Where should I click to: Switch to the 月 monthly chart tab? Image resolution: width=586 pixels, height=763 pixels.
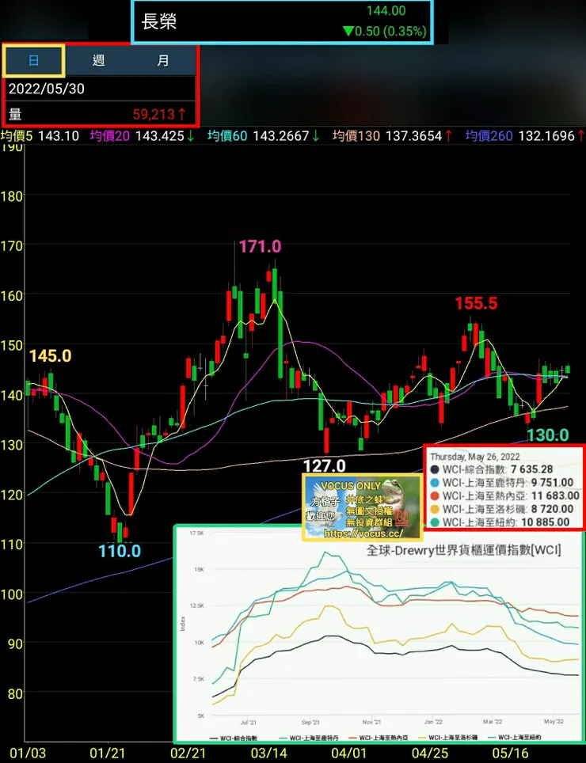(x=163, y=61)
